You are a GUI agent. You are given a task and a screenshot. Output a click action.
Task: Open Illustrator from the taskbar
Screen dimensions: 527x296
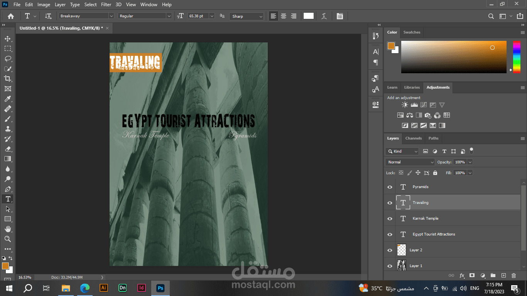pyautogui.click(x=103, y=288)
